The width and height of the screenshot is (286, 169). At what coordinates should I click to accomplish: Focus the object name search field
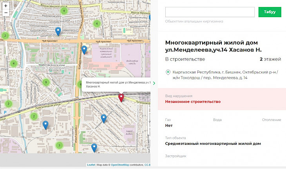click(210, 12)
